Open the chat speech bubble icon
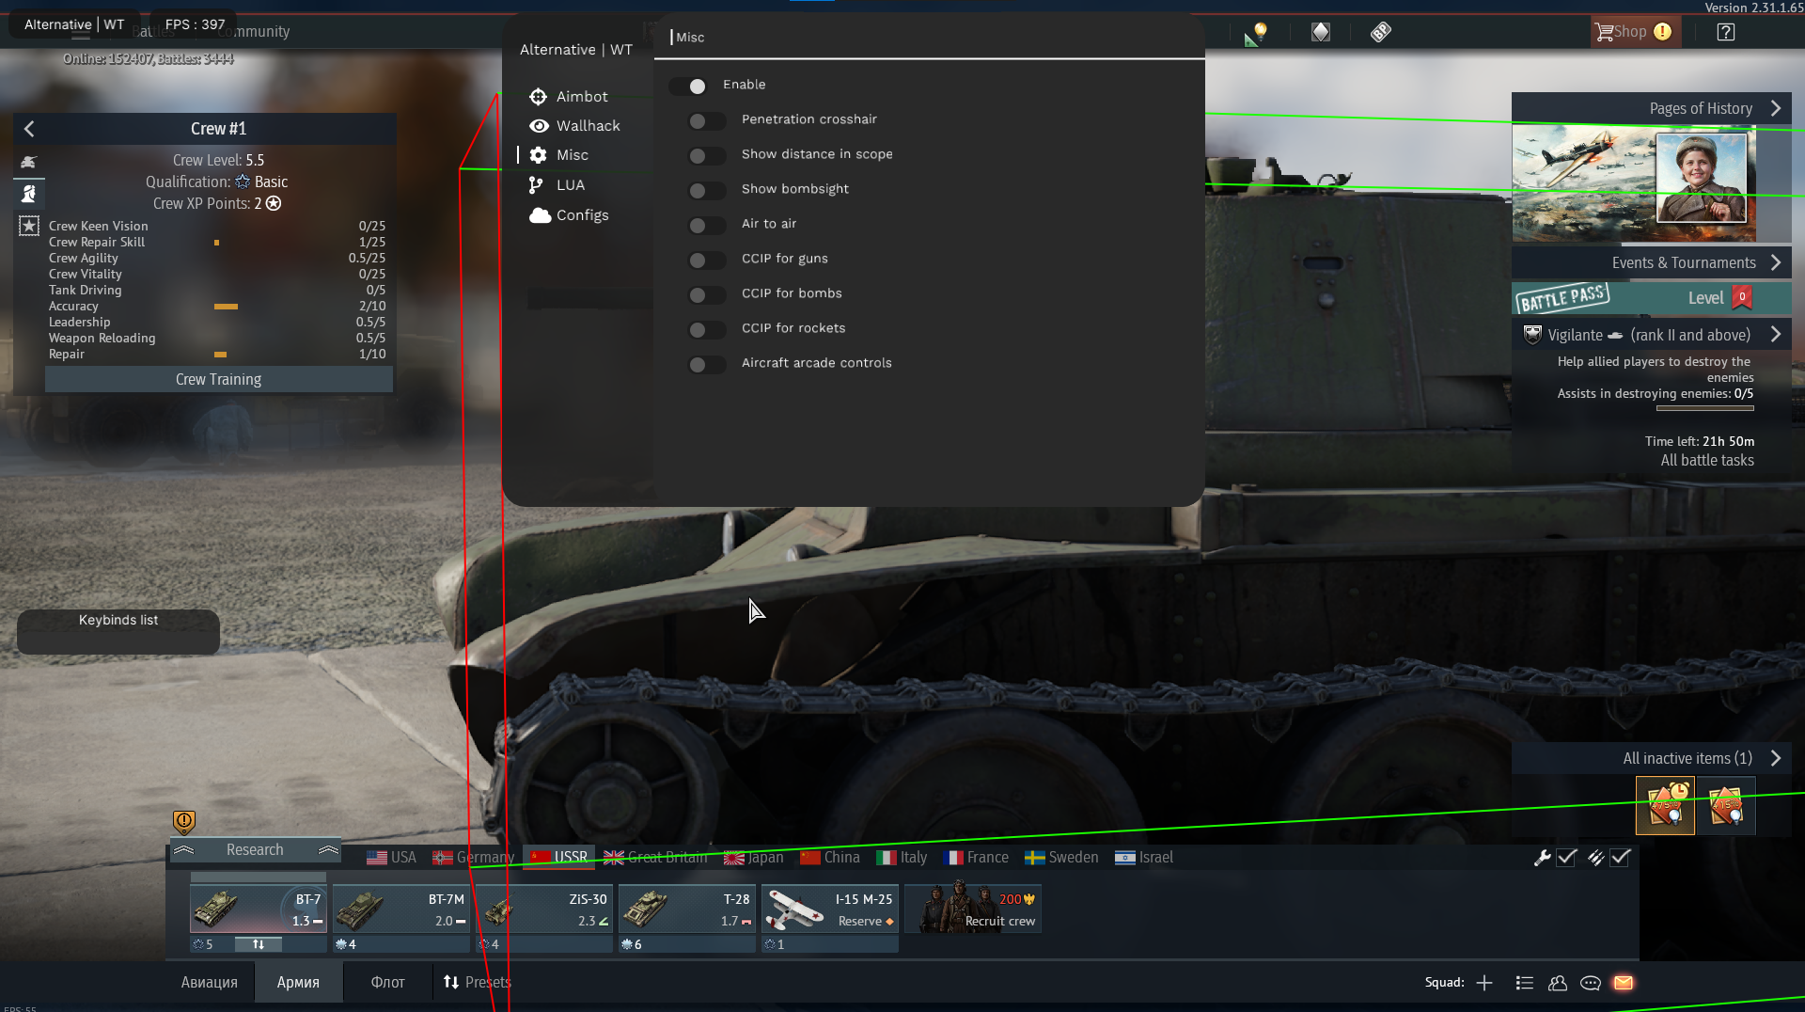Viewport: 1805px width, 1012px height. (x=1591, y=983)
